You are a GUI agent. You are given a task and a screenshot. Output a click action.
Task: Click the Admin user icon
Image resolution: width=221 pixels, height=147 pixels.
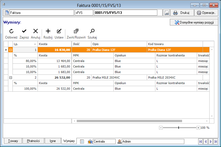coord(119,141)
